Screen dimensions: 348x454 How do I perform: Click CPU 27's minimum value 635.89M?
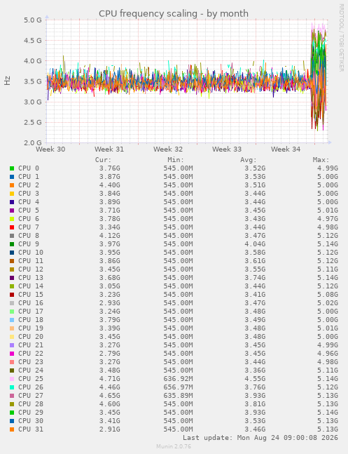178,396
